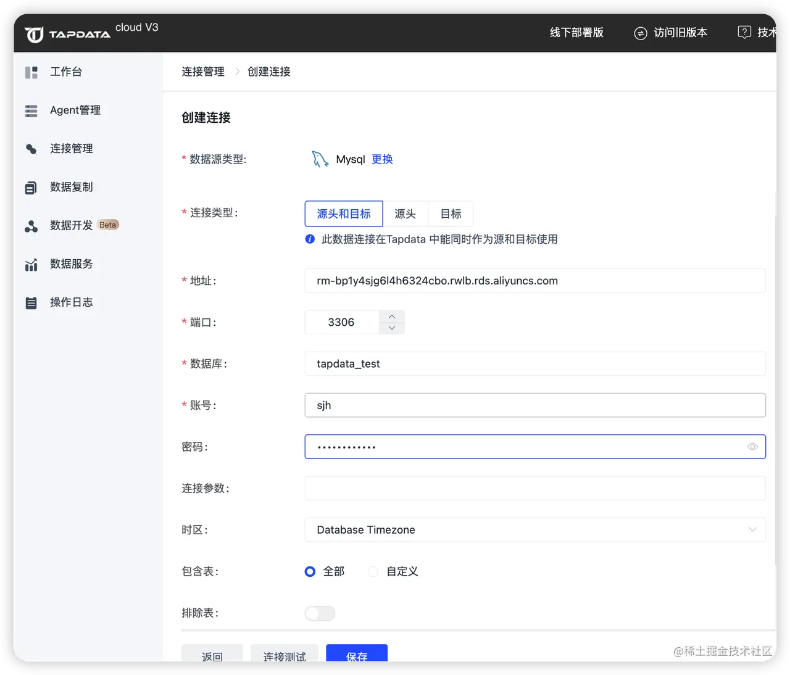Image resolution: width=790 pixels, height=675 pixels.
Task: Click the 访问旧版本 switch icon
Action: point(641,33)
